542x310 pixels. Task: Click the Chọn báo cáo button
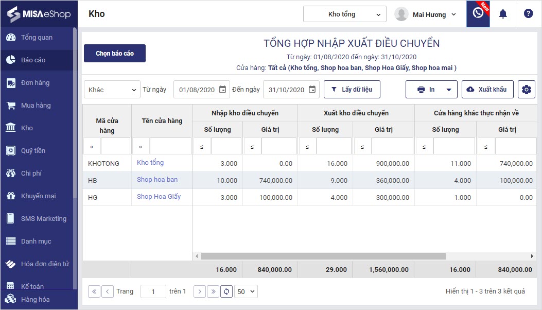[115, 54]
